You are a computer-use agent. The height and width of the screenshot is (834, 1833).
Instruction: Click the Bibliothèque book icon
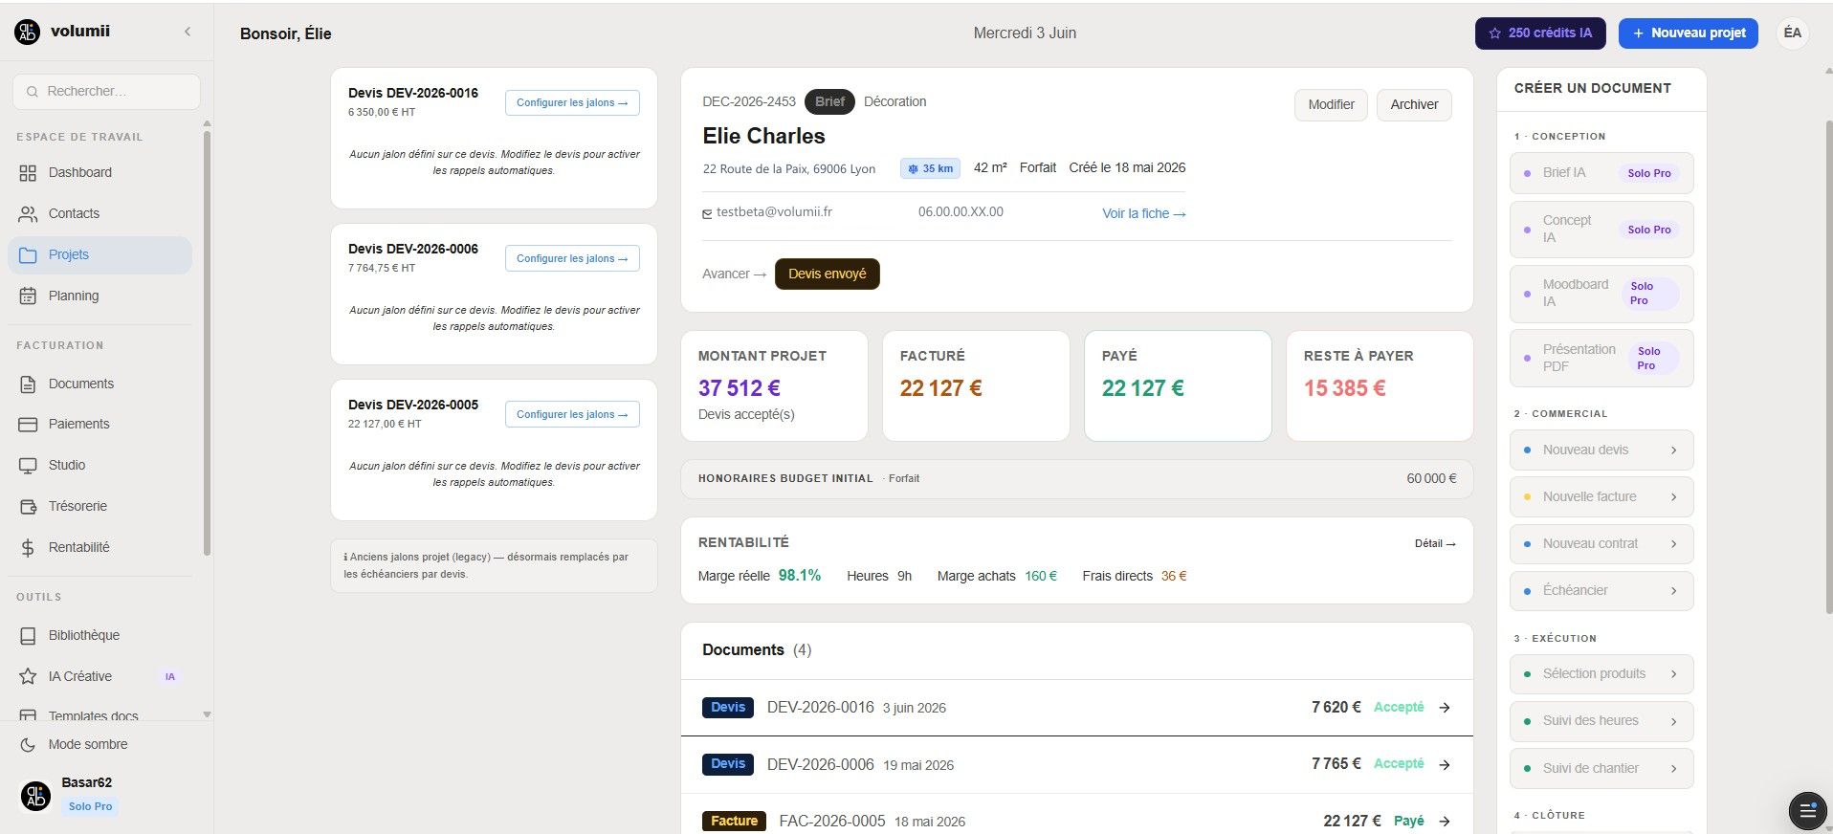28,635
